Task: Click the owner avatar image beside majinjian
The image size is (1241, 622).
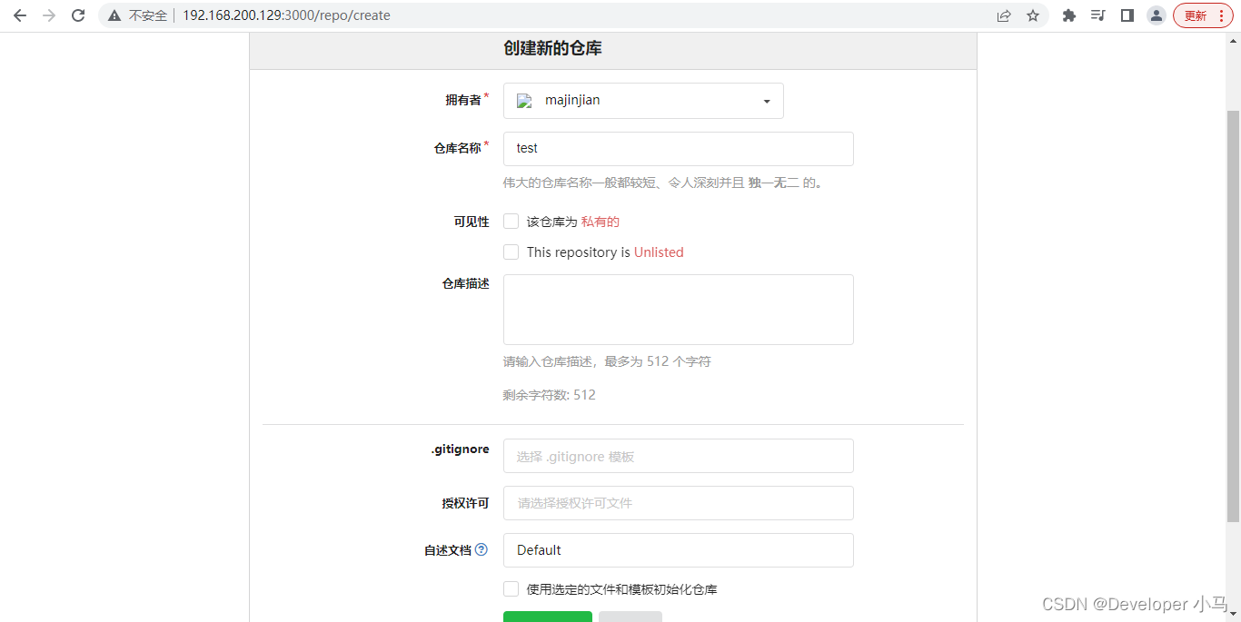Action: tap(524, 101)
